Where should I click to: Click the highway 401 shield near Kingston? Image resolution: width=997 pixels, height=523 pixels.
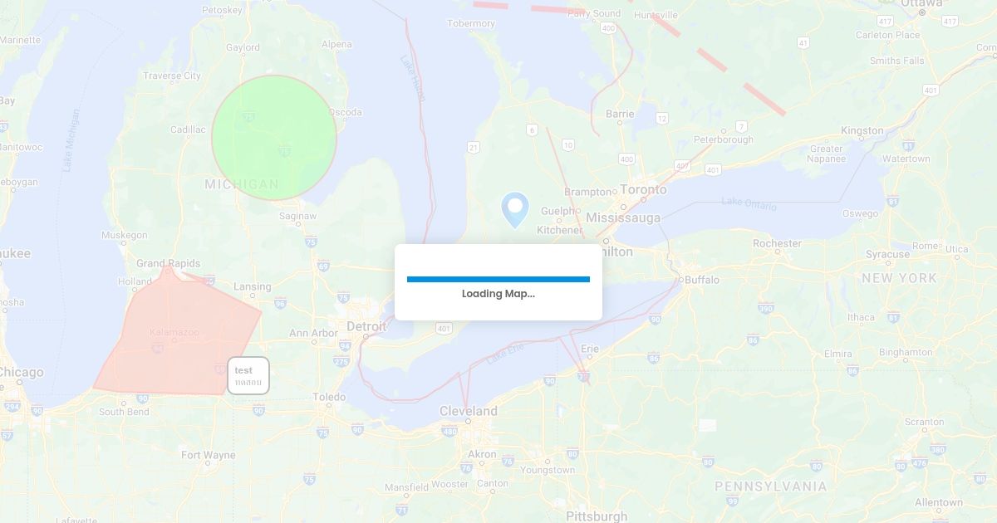coord(931,90)
